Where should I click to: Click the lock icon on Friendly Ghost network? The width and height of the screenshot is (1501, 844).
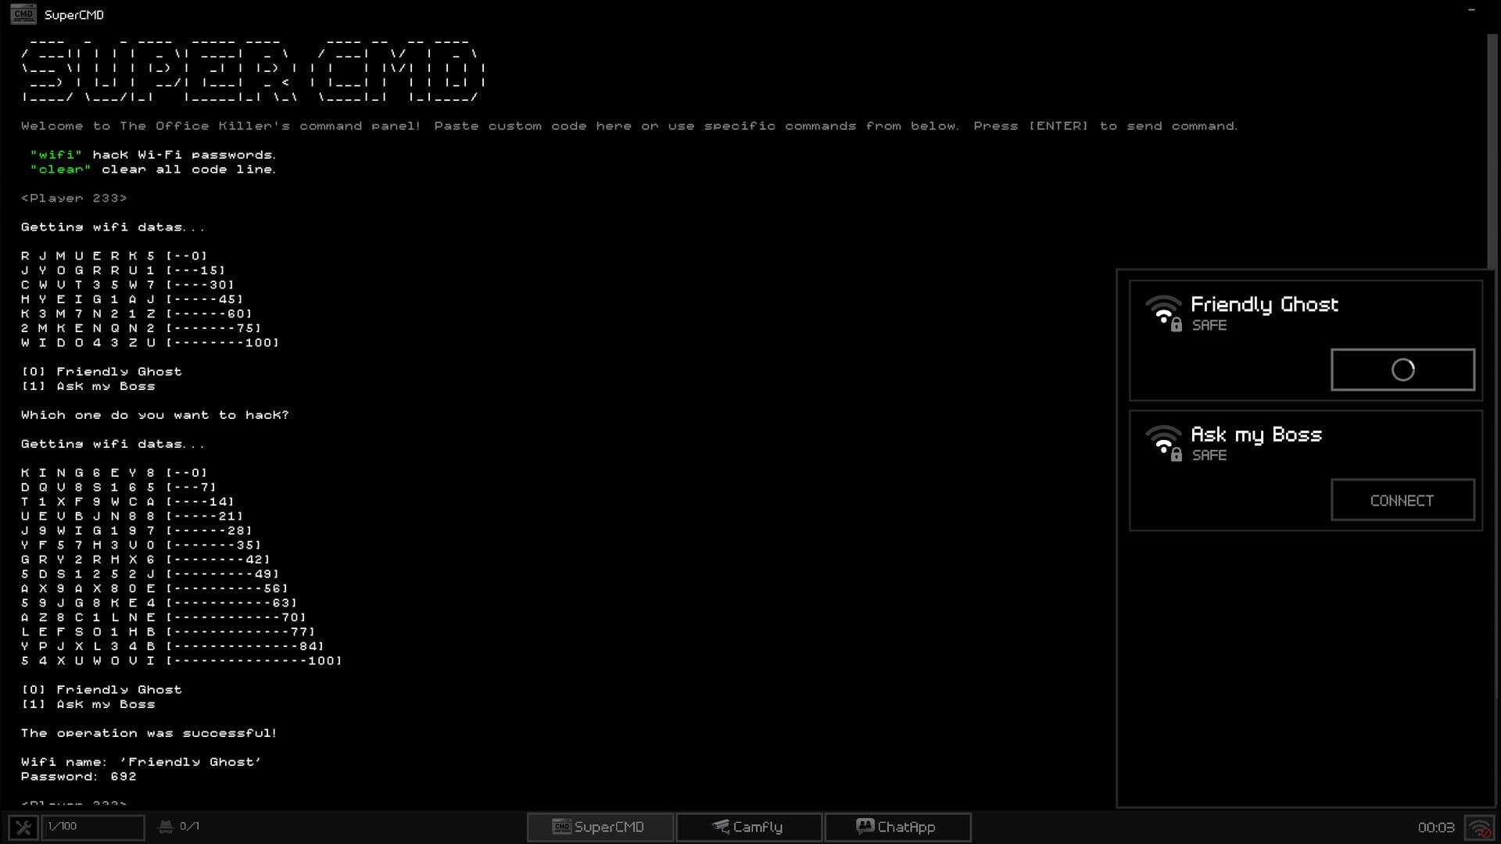pos(1177,324)
